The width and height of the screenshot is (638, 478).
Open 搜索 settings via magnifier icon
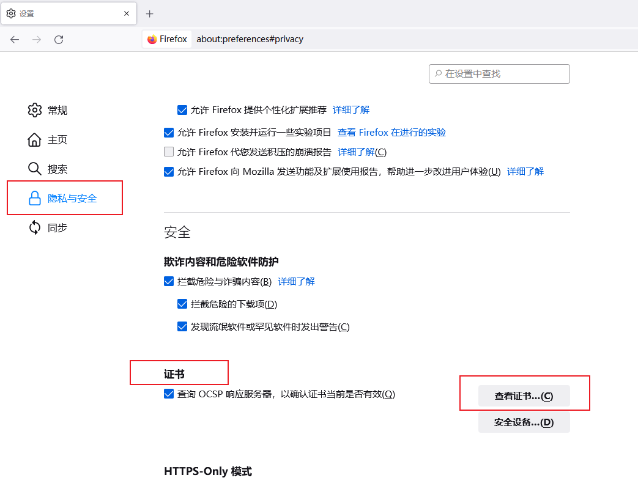point(35,169)
